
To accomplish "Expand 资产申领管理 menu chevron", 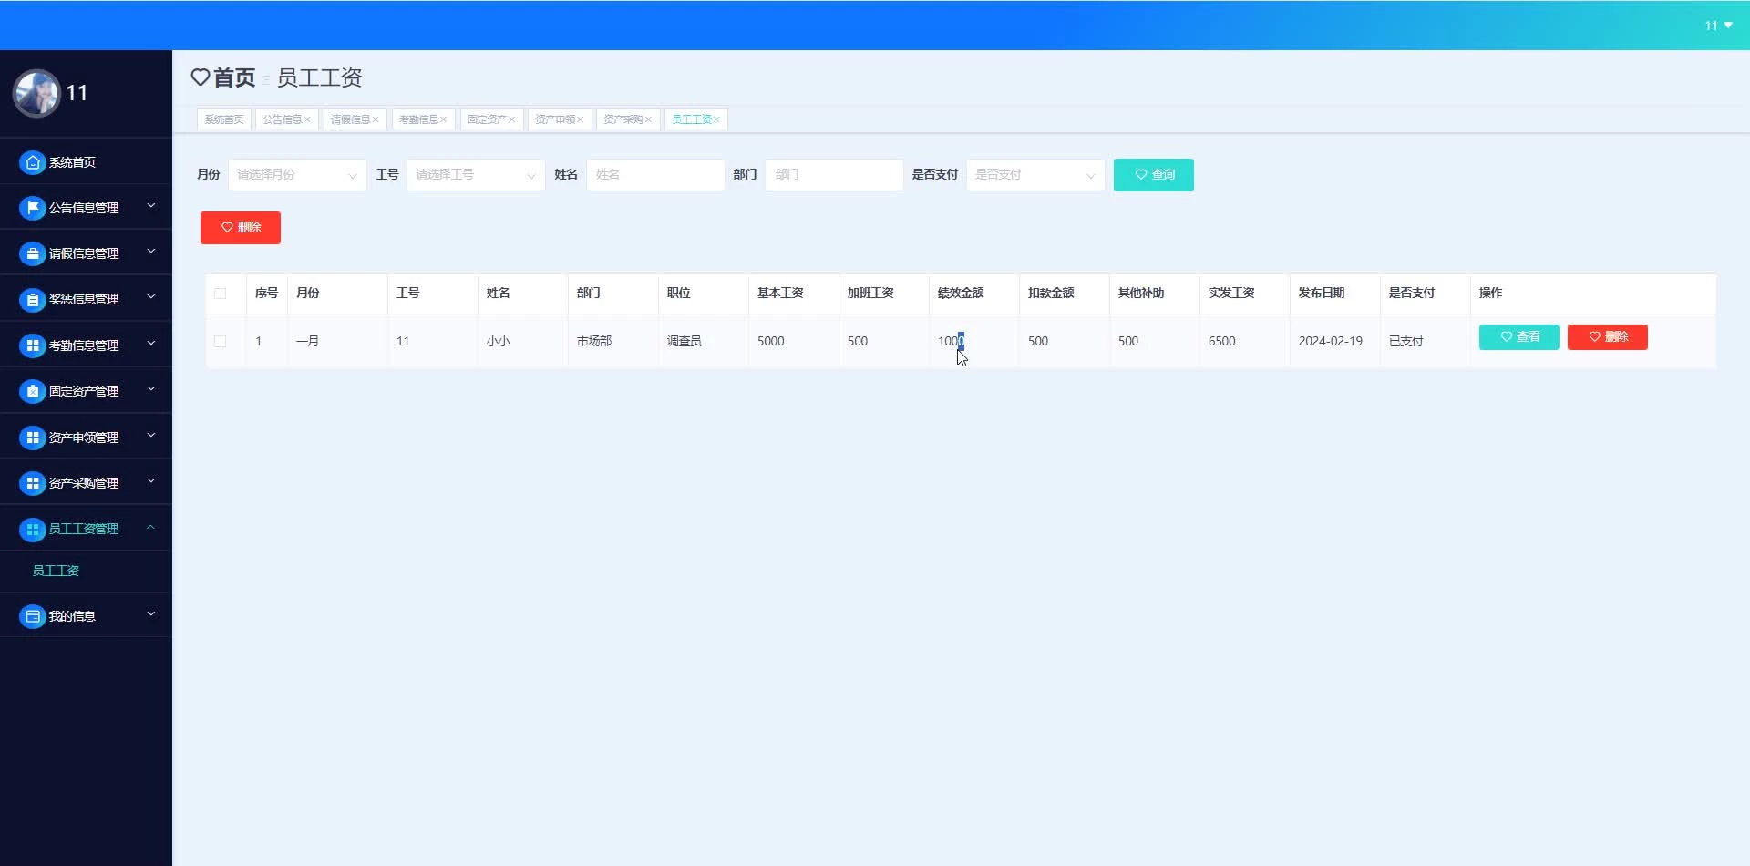I will [151, 436].
